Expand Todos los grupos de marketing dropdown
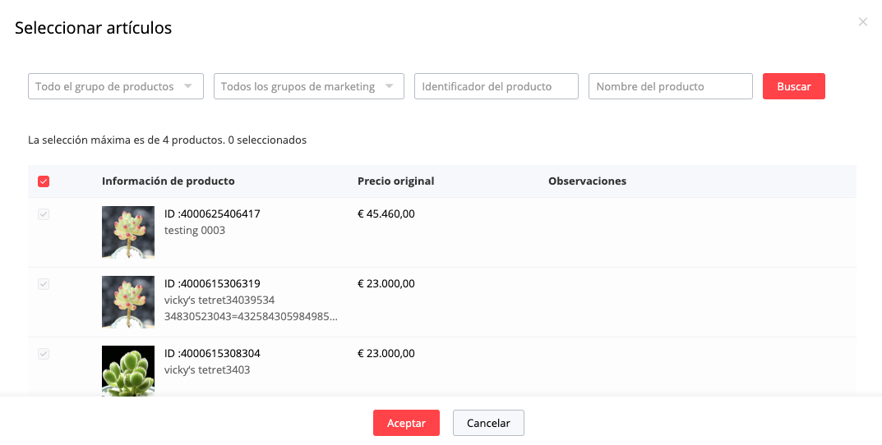Screen dimensions: 882x445 (308, 86)
